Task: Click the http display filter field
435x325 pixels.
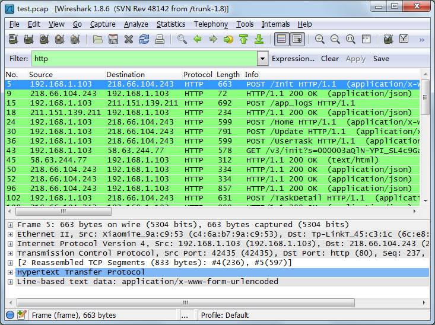Action: (x=145, y=59)
